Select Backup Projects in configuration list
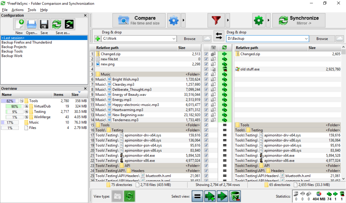346x203 pixels. pos(14,47)
